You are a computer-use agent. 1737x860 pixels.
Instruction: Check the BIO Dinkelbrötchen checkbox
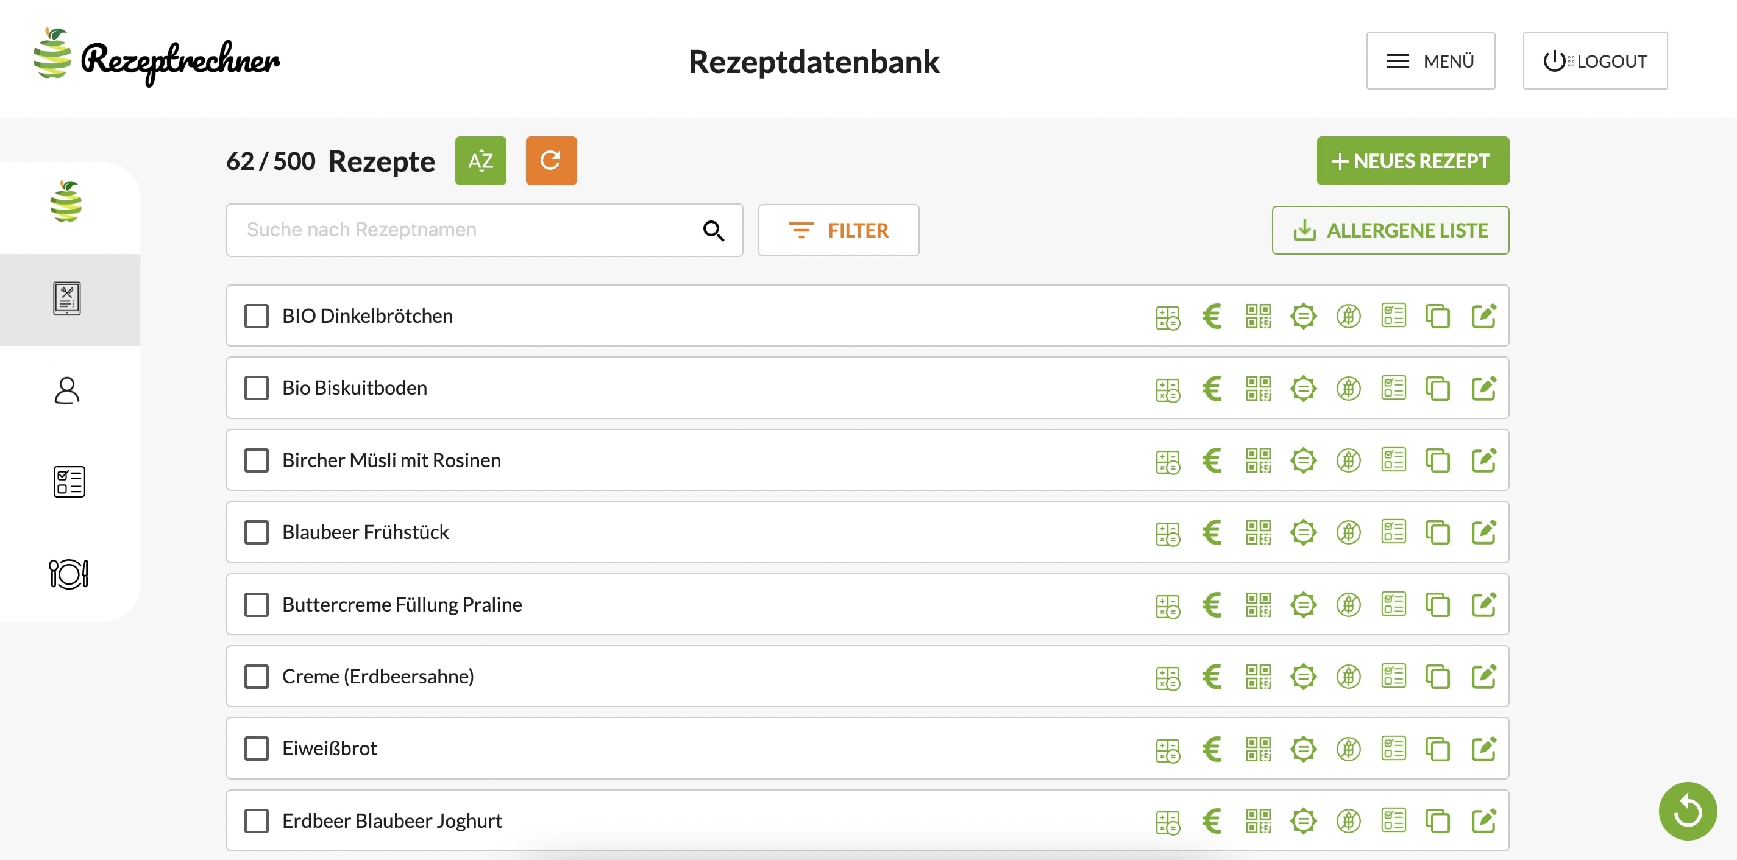(x=256, y=316)
